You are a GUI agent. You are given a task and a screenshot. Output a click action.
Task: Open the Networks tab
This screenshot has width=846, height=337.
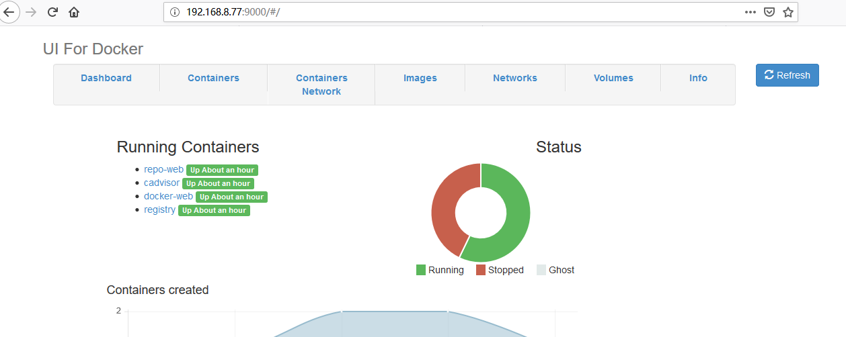[515, 78]
